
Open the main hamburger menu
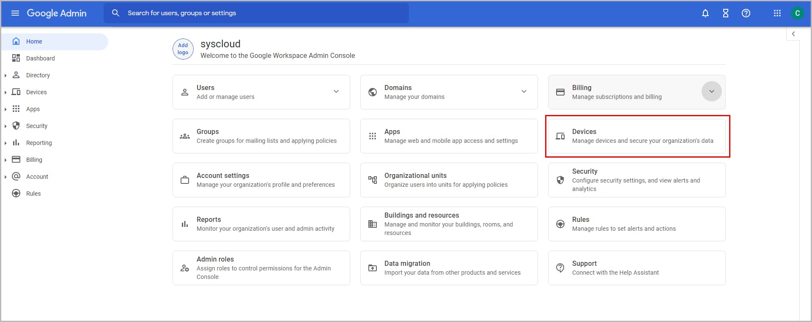15,13
